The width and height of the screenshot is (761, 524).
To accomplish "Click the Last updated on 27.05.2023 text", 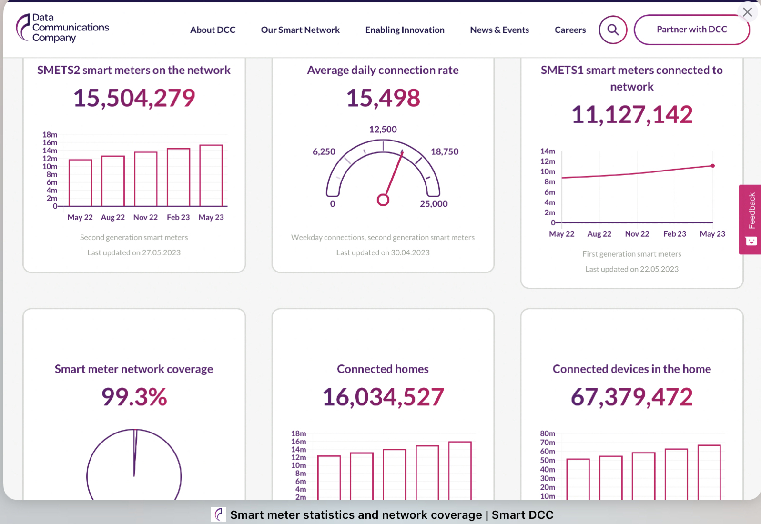I will [134, 252].
